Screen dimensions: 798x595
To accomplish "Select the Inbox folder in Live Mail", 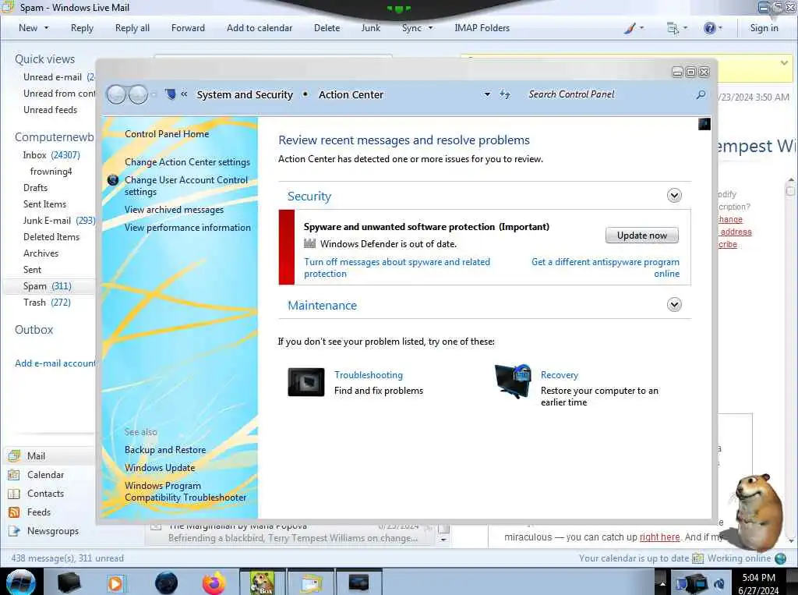I will 51,155.
